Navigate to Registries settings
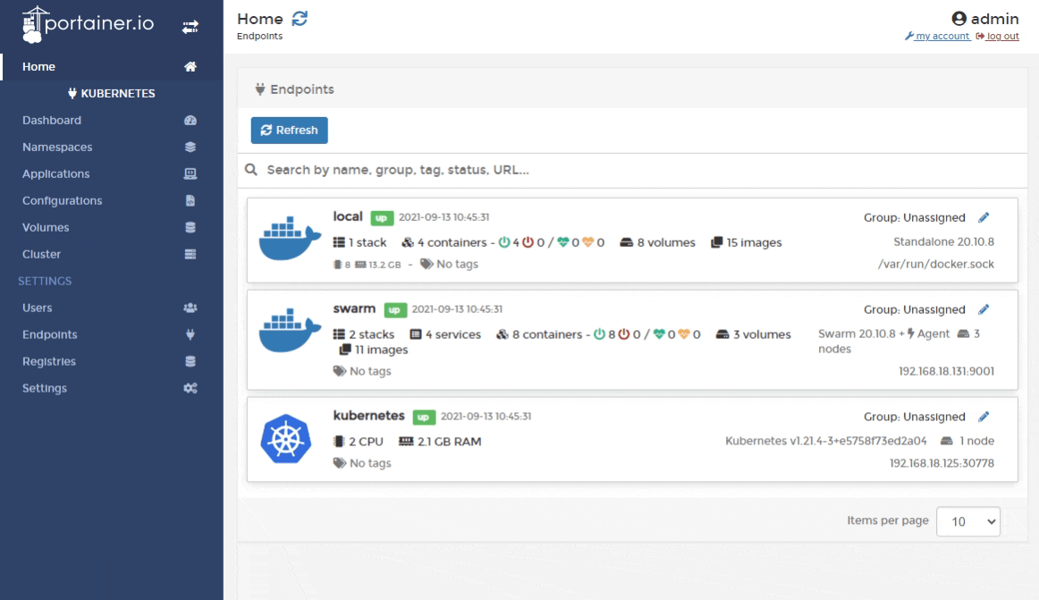 click(x=49, y=361)
